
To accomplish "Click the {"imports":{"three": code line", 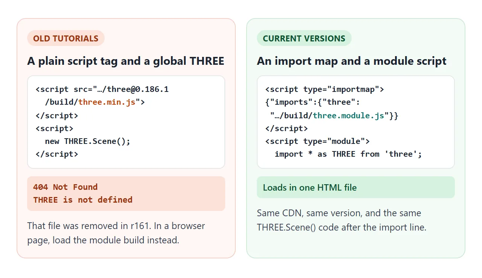I will [313, 102].
